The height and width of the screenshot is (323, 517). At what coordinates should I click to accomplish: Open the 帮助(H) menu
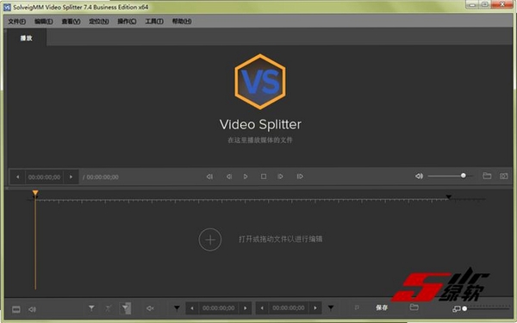[182, 22]
